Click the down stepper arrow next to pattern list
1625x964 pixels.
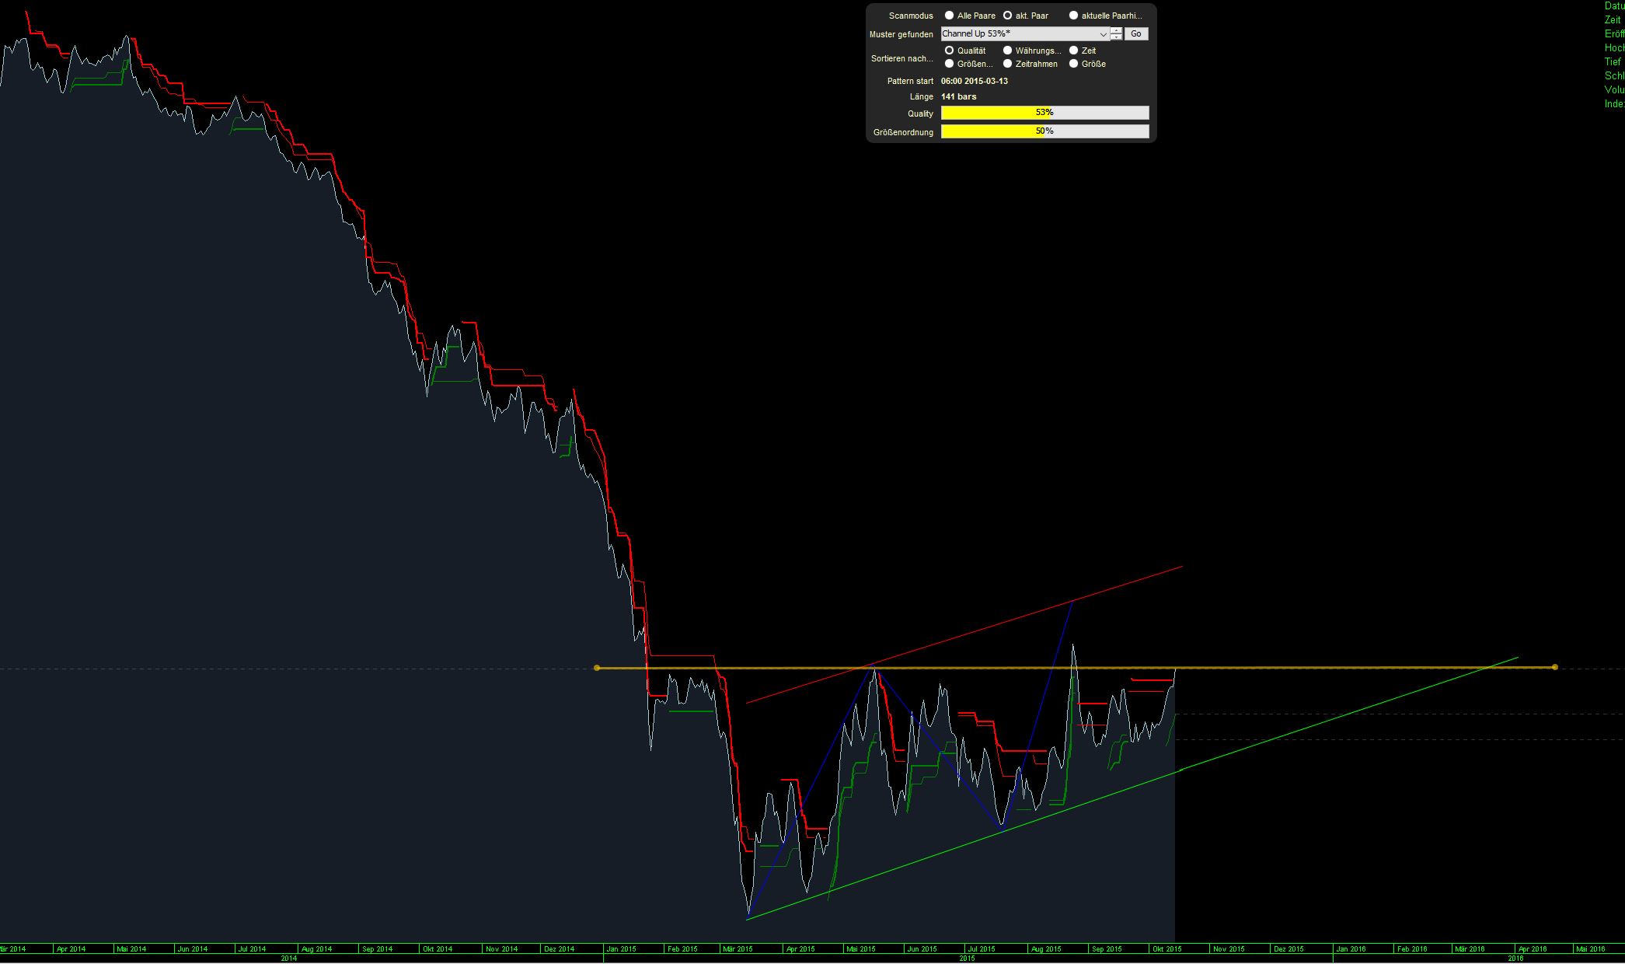[1116, 37]
